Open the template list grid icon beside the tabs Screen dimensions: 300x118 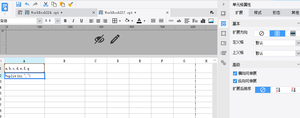(x=20, y=13)
